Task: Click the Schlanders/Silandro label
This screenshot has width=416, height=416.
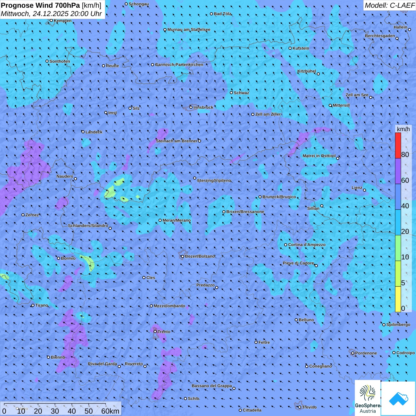Action: (x=88, y=226)
